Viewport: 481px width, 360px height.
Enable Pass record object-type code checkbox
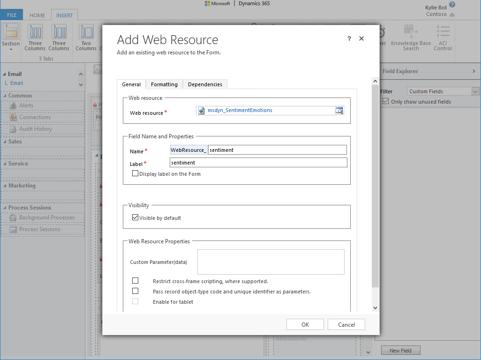click(135, 291)
